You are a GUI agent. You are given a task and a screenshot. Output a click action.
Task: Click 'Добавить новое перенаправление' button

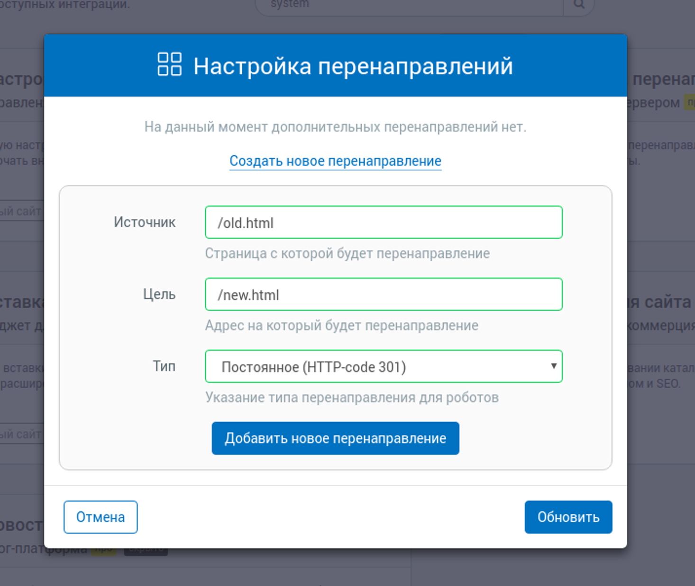[335, 438]
